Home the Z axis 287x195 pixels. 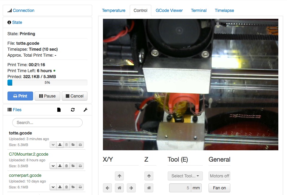[x=149, y=188]
